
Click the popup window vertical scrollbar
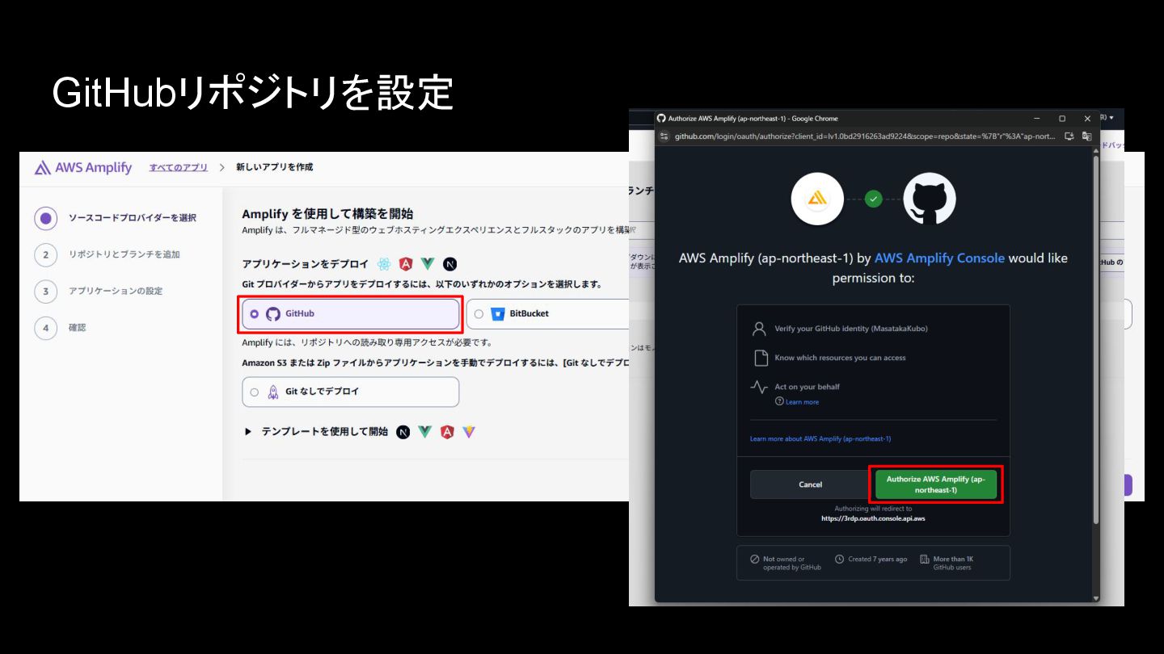tap(1096, 339)
